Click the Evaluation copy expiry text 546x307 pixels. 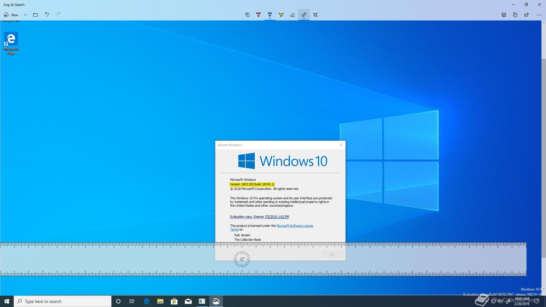[259, 217]
